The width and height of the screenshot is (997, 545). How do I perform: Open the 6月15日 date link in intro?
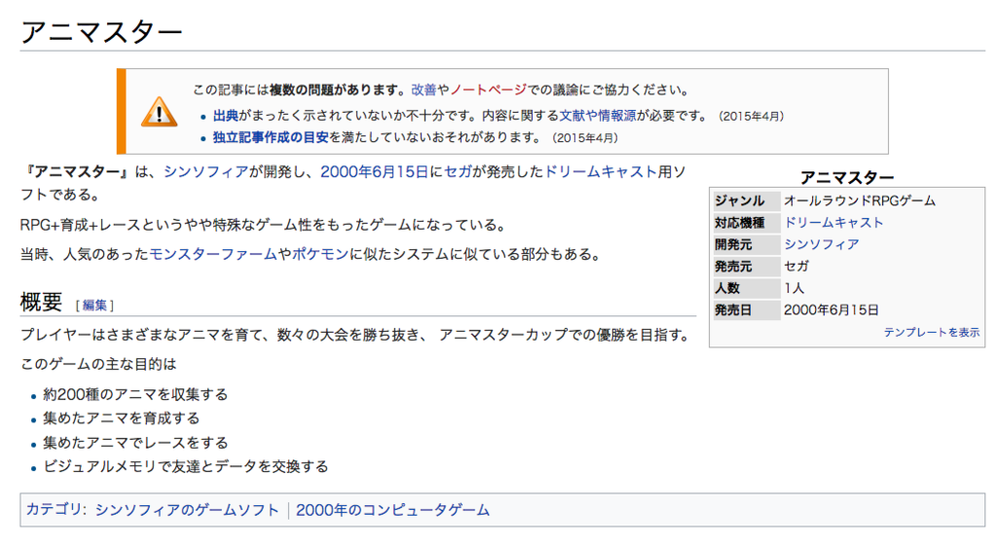[398, 171]
